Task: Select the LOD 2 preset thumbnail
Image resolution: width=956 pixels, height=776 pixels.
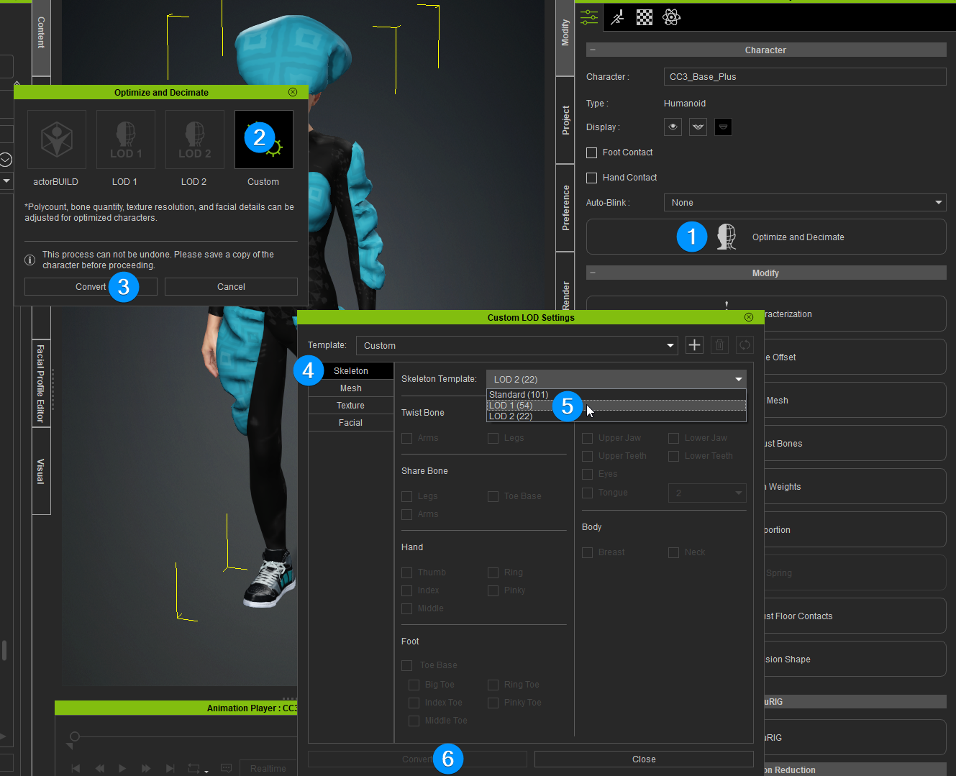Action: click(x=194, y=140)
